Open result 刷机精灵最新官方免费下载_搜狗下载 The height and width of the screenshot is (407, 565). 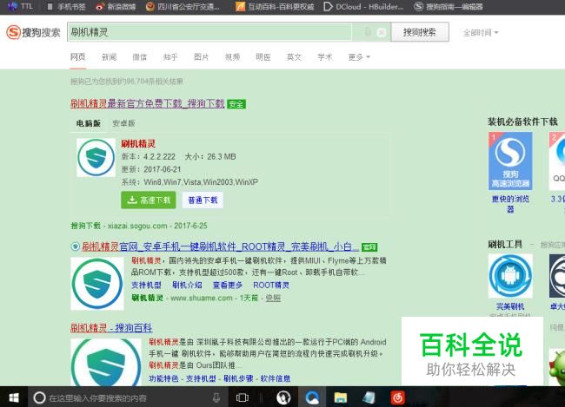click(148, 103)
